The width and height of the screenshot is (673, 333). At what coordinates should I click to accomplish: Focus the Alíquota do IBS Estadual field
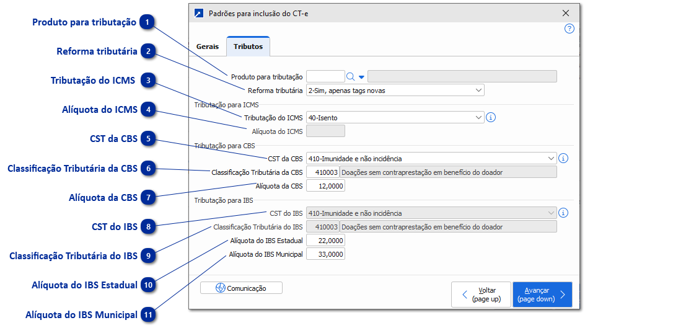(325, 240)
